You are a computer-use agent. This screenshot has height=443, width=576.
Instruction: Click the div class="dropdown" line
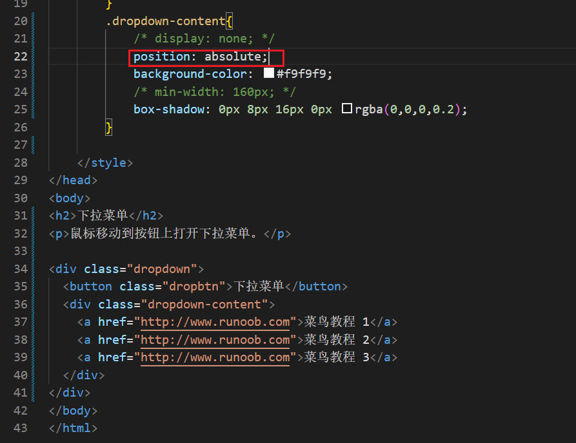[126, 269]
